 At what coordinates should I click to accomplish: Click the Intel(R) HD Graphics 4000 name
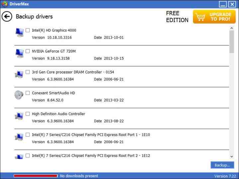pos(54,30)
